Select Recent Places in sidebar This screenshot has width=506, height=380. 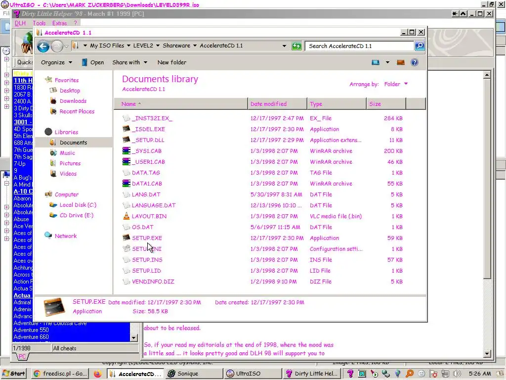pos(77,111)
